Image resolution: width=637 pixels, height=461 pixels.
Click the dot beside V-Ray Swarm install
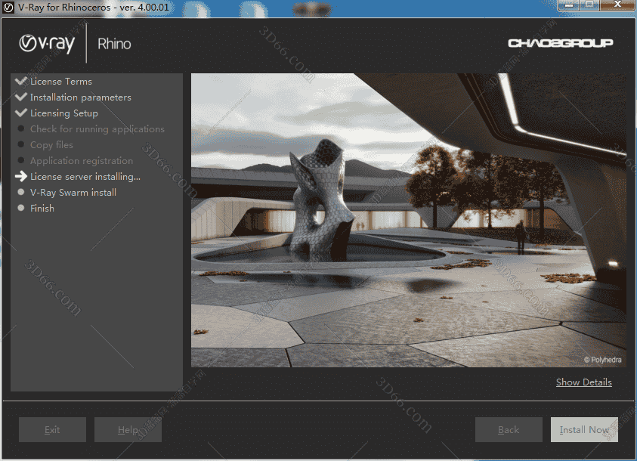(x=21, y=192)
